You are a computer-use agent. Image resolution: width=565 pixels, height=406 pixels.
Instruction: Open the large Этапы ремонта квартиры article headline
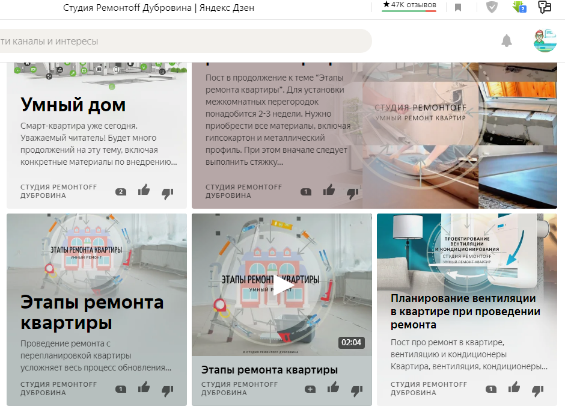92,312
